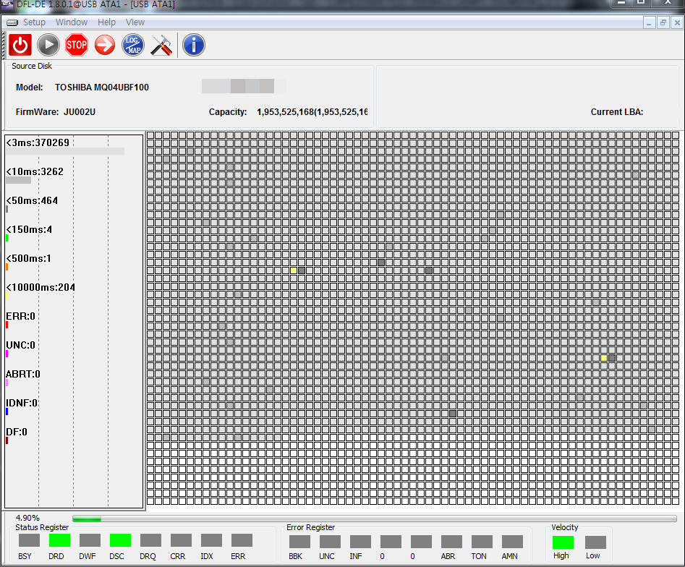
Task: Click the ABR error register indicator
Action: (451, 542)
